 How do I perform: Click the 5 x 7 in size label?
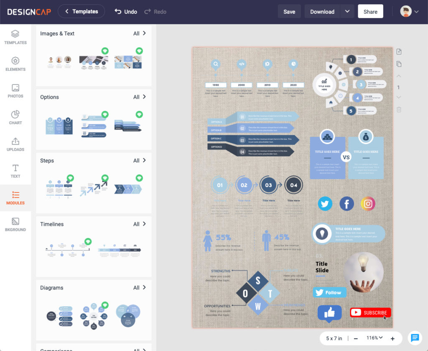[x=334, y=338]
